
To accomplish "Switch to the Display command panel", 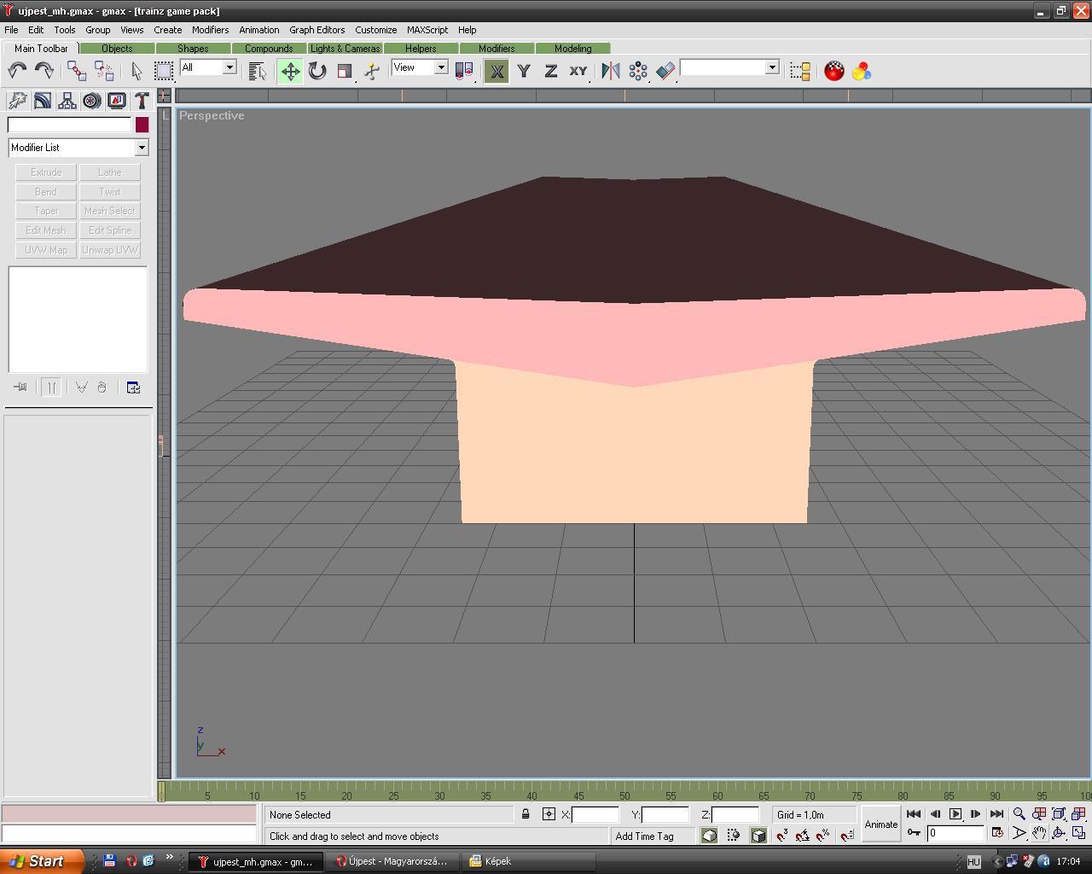I will point(116,101).
